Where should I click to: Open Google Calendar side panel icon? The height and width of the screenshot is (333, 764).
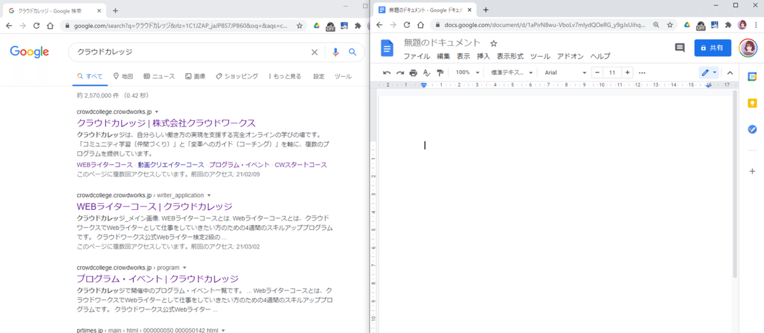(x=752, y=76)
